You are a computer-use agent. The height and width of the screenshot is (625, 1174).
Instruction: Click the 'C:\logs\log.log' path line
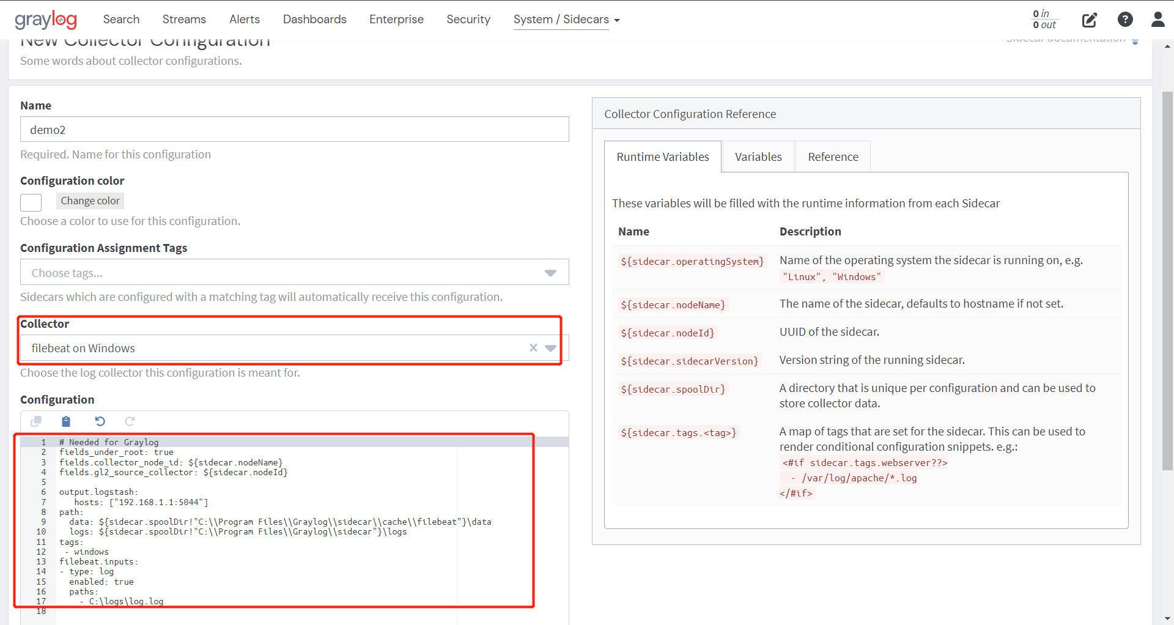121,602
